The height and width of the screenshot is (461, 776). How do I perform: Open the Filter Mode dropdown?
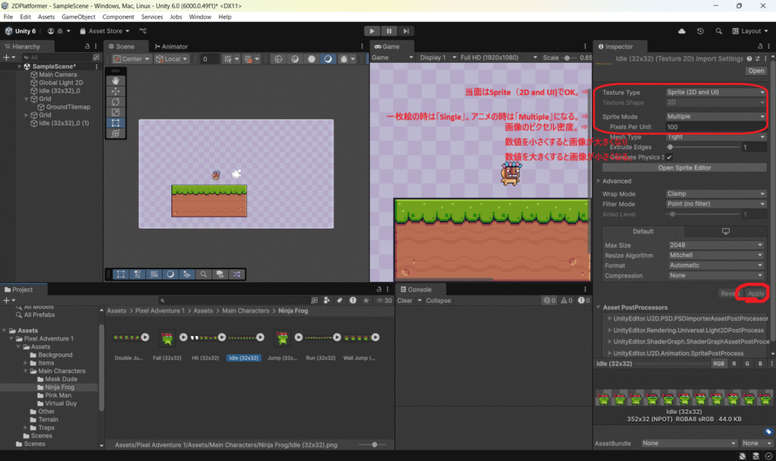click(x=715, y=203)
